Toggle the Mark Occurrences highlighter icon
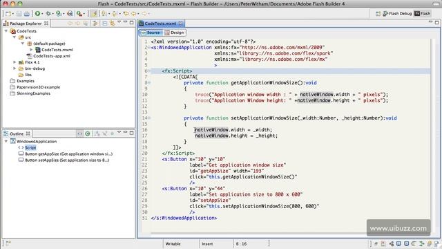 [x=95, y=13]
